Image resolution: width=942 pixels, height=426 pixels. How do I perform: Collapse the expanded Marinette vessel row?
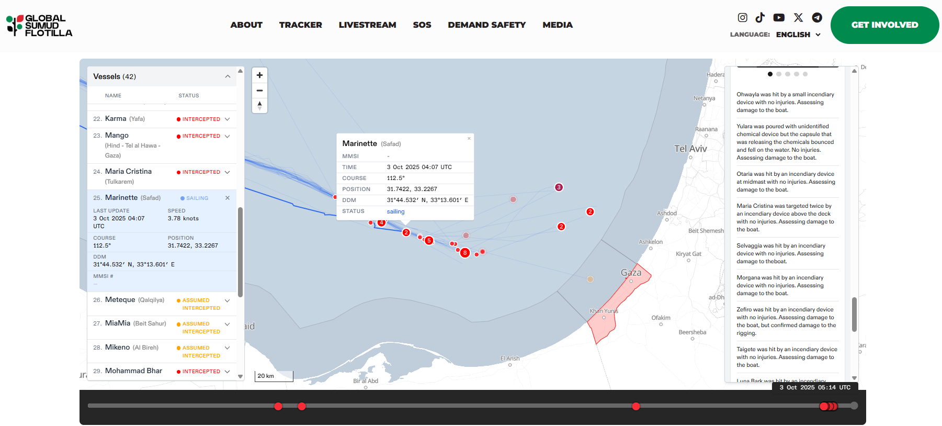pyautogui.click(x=228, y=198)
